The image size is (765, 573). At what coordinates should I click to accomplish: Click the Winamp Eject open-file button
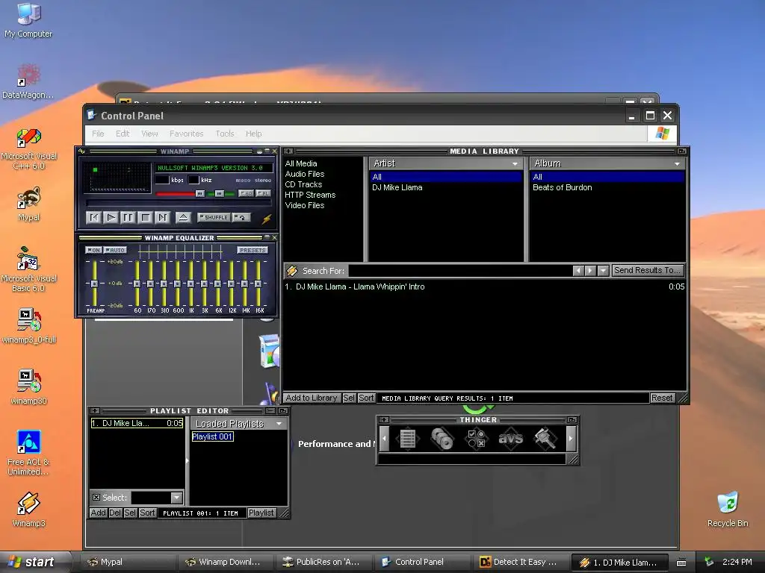[x=183, y=217]
